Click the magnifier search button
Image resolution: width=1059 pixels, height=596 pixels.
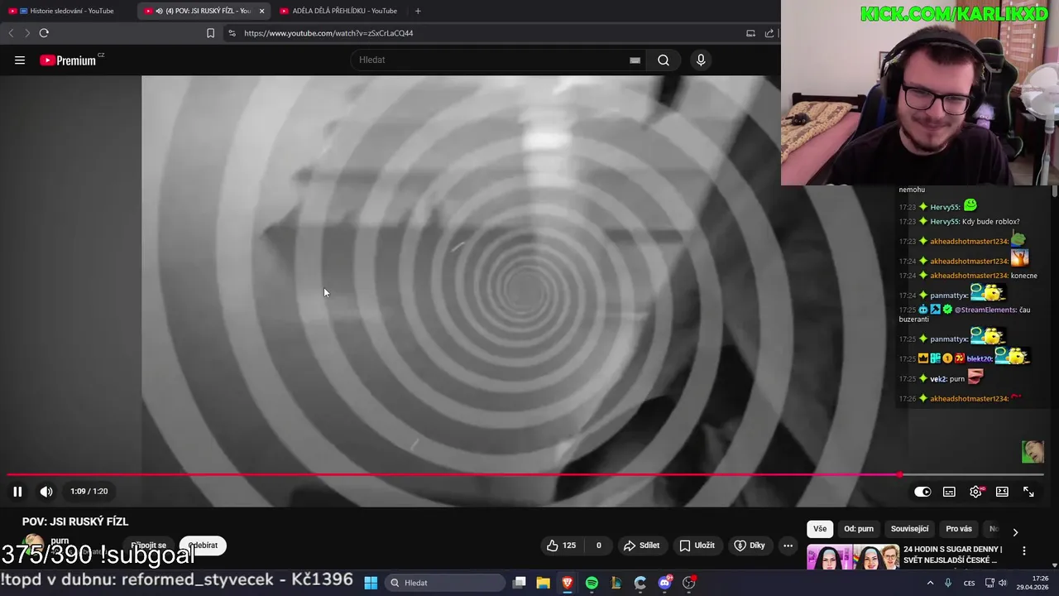(664, 60)
